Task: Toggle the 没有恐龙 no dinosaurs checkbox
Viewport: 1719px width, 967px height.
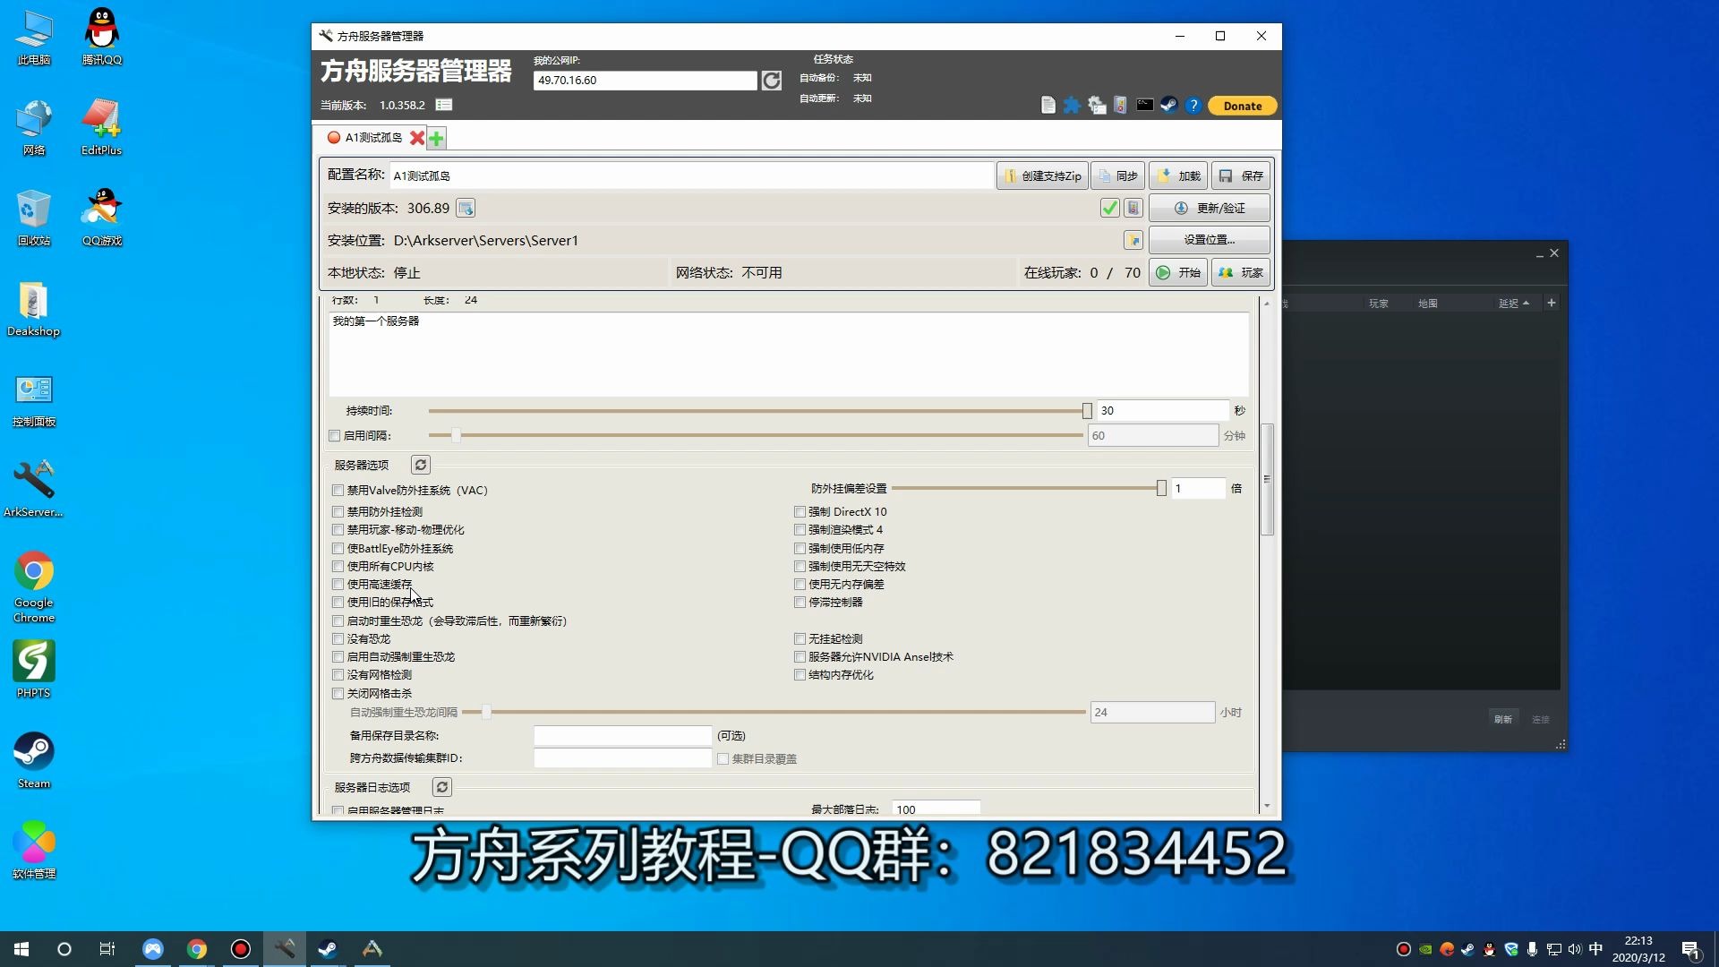Action: click(338, 638)
